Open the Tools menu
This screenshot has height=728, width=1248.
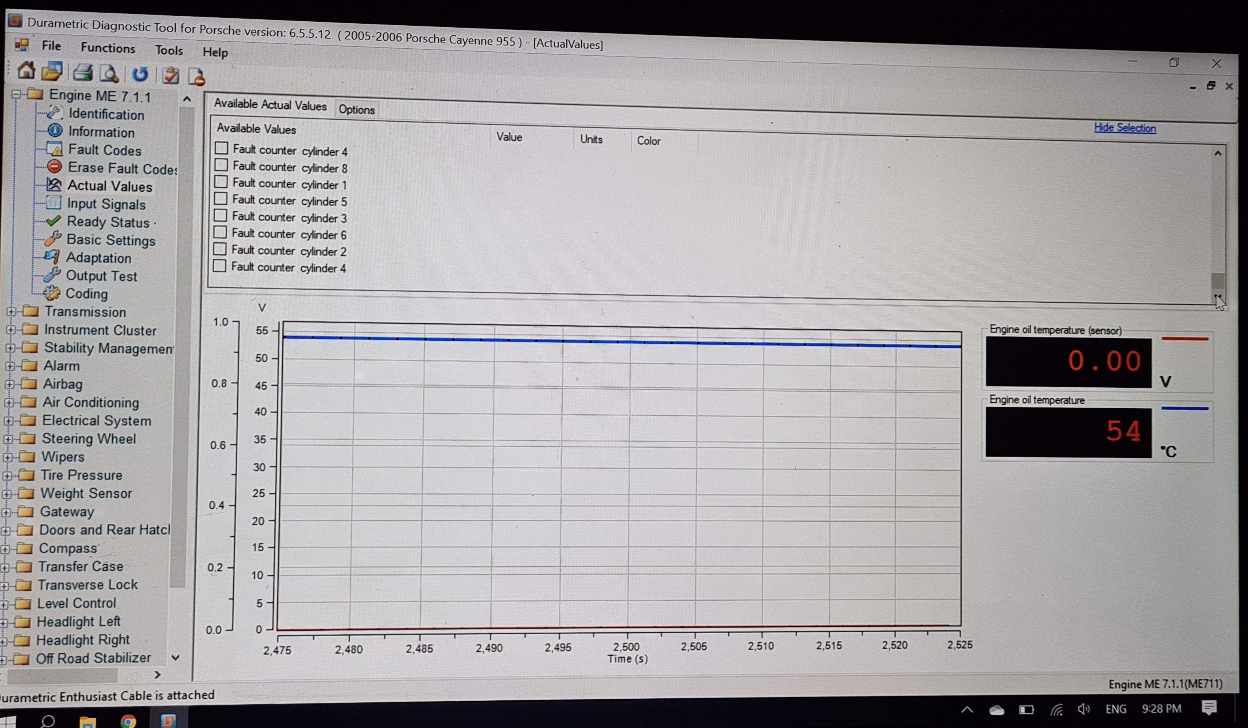point(169,50)
